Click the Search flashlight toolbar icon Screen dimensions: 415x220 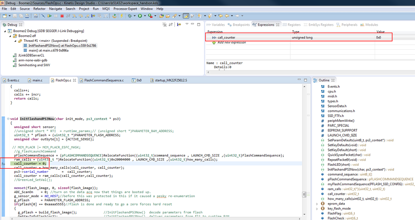174,16
